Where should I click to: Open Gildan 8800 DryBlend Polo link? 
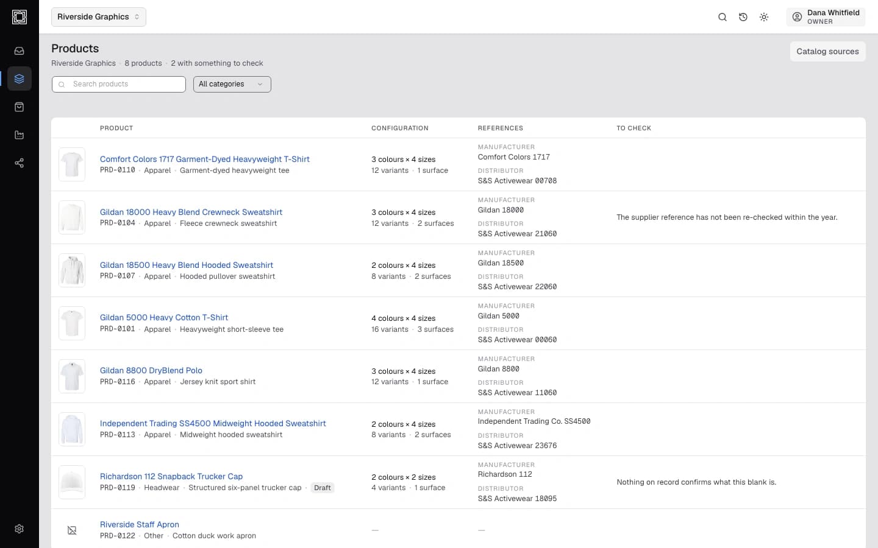click(151, 370)
